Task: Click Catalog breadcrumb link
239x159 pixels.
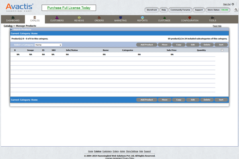Action: (8, 26)
